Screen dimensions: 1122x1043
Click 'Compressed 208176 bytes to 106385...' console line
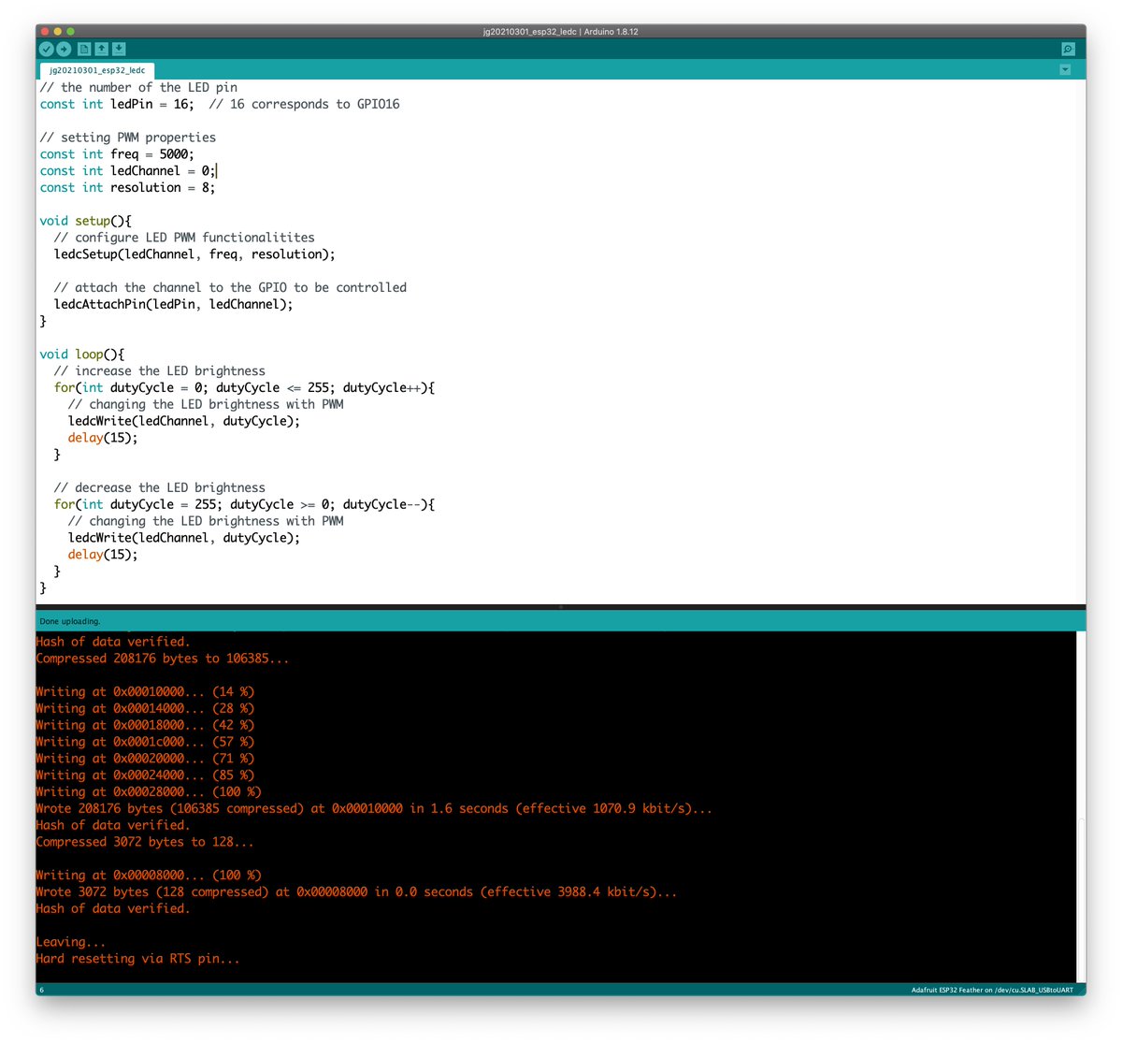pyautogui.click(x=163, y=659)
